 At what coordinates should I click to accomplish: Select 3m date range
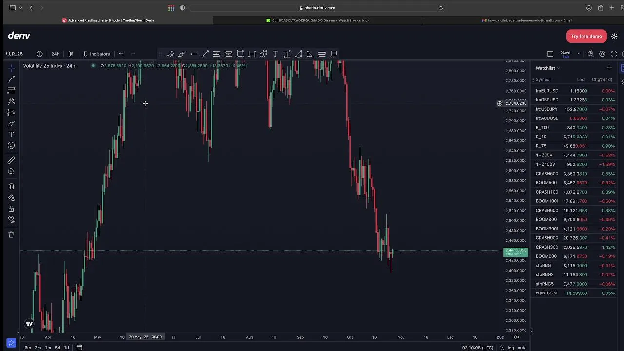38,348
